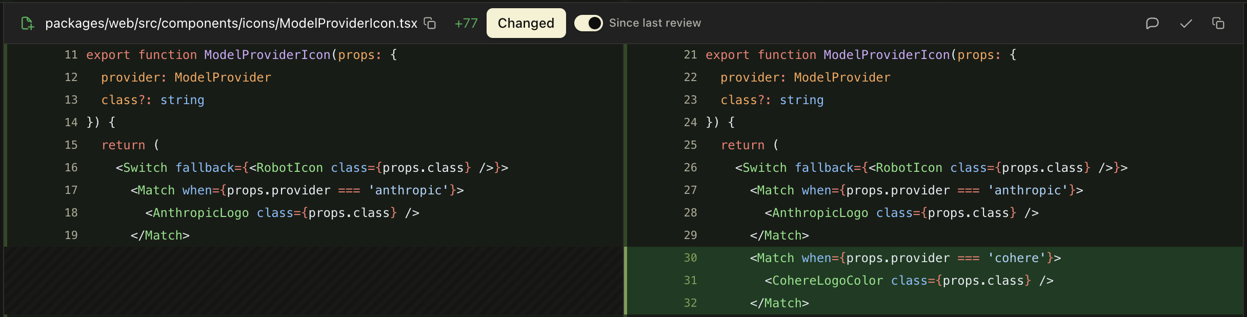Click the added-file icon beside file path
Image resolution: width=1247 pixels, height=317 pixels.
(28, 24)
